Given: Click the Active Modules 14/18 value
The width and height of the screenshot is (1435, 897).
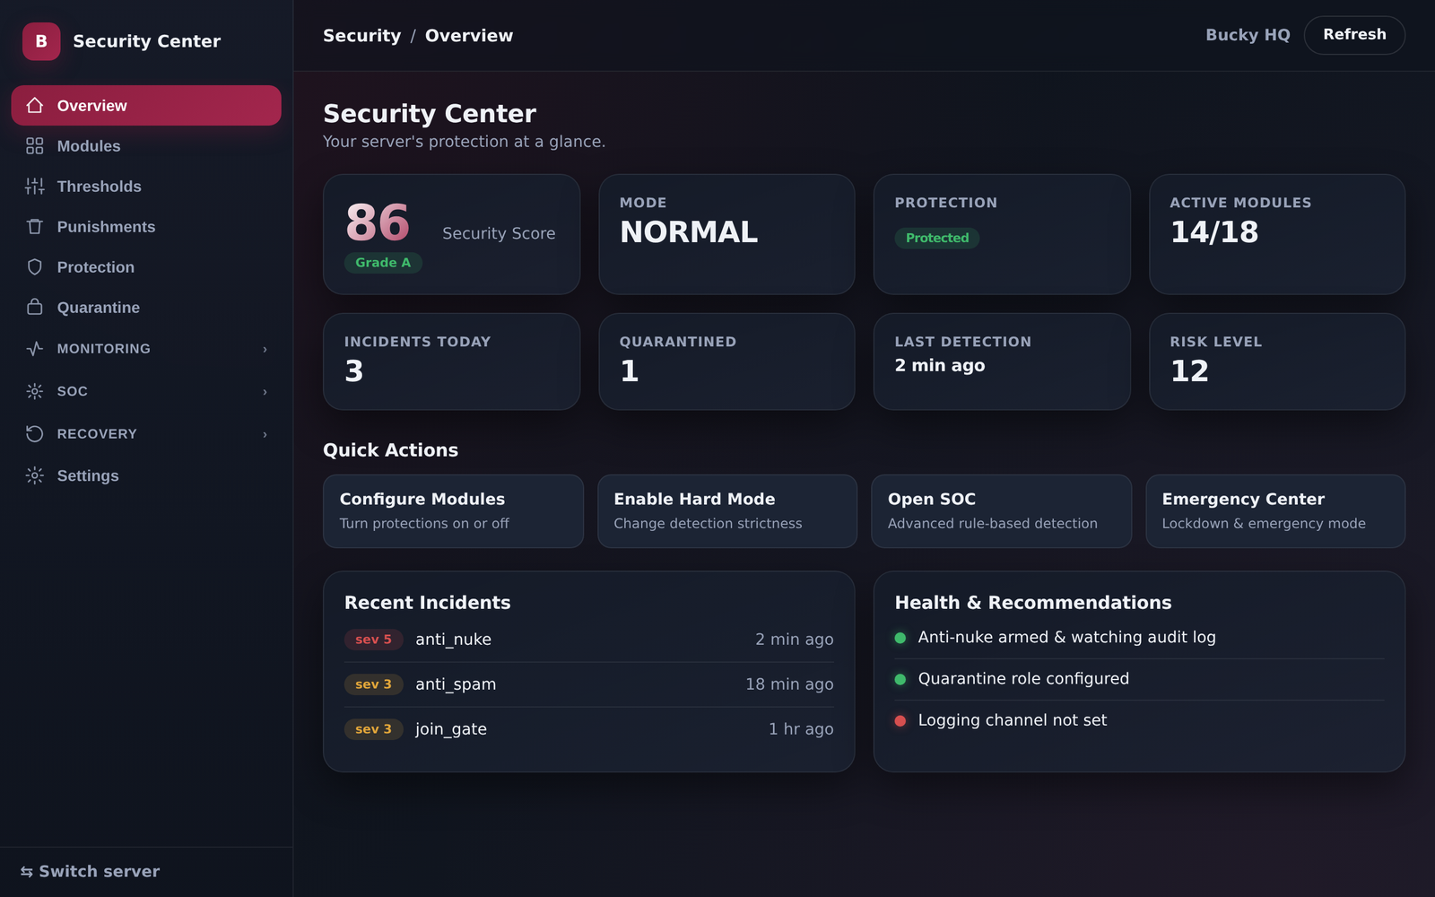Looking at the screenshot, I should [1214, 232].
